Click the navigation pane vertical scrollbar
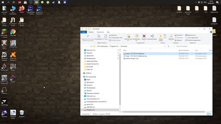Image resolution: width=221 pixels, height=124 pixels. tap(120, 79)
